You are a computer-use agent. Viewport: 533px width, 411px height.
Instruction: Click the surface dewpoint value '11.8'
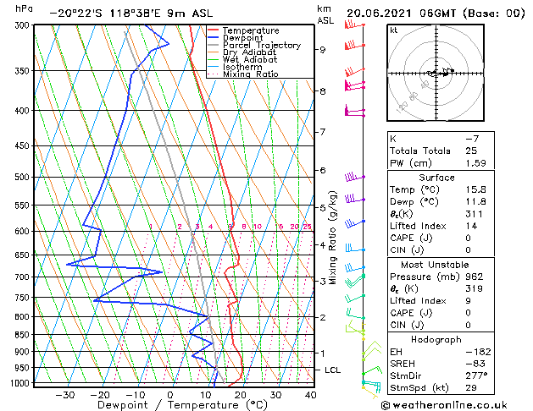click(476, 202)
